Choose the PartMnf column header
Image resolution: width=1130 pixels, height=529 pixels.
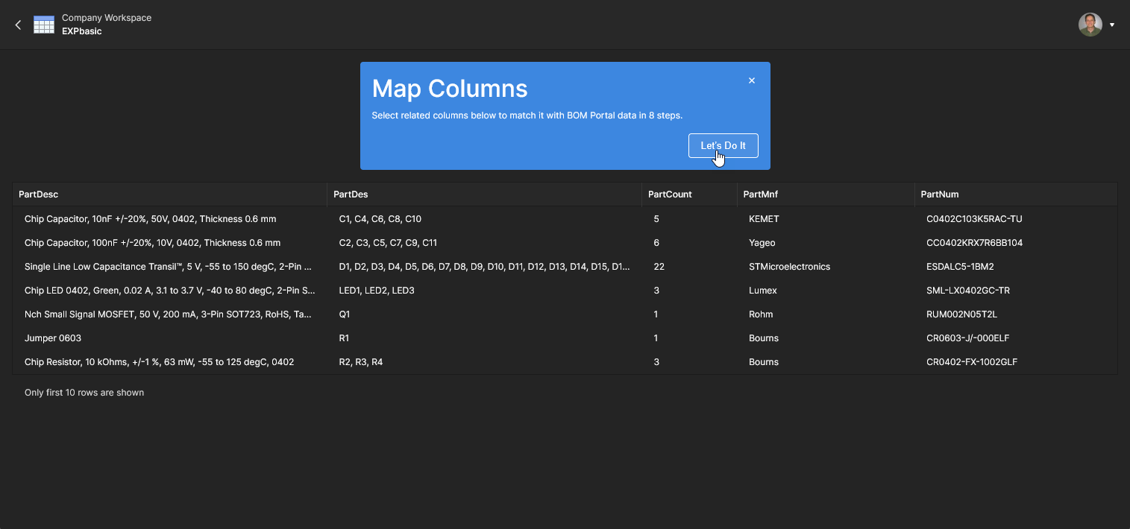tap(761, 194)
